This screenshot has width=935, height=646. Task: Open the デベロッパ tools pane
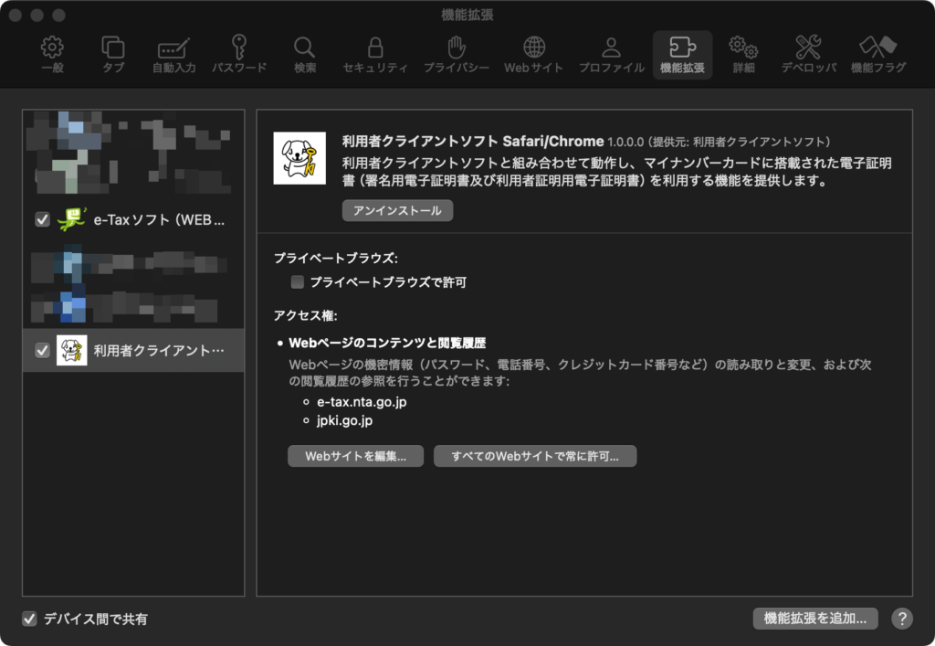click(808, 55)
